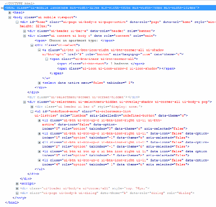Select the highlighted html class="ui-mobile landscape" row
Screen dimensions: 216x207
110,8
